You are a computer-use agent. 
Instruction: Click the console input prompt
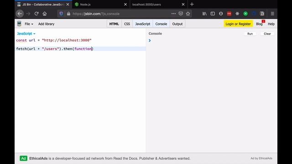pos(211,41)
